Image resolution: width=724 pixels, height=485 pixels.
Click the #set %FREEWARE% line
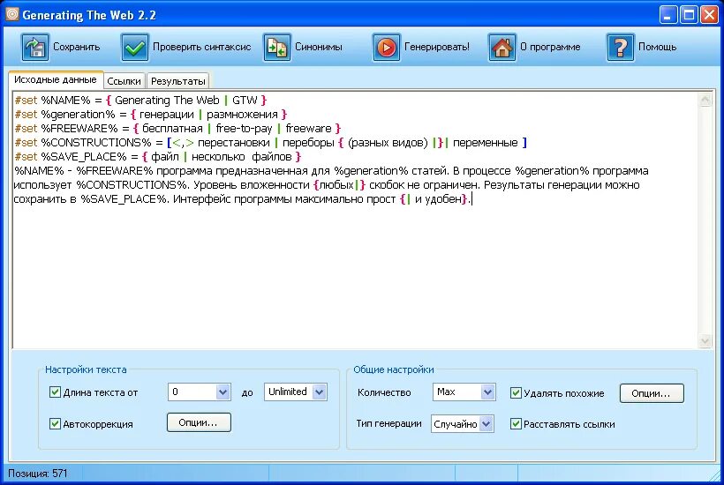[177, 128]
